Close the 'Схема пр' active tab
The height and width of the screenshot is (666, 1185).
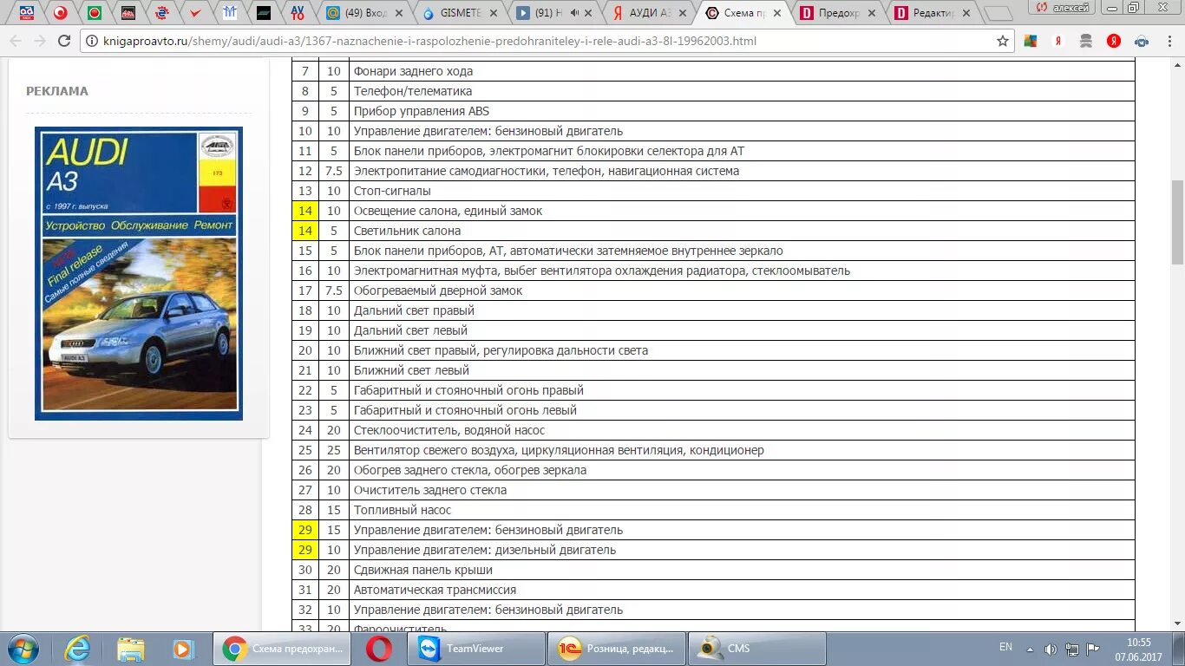click(777, 13)
